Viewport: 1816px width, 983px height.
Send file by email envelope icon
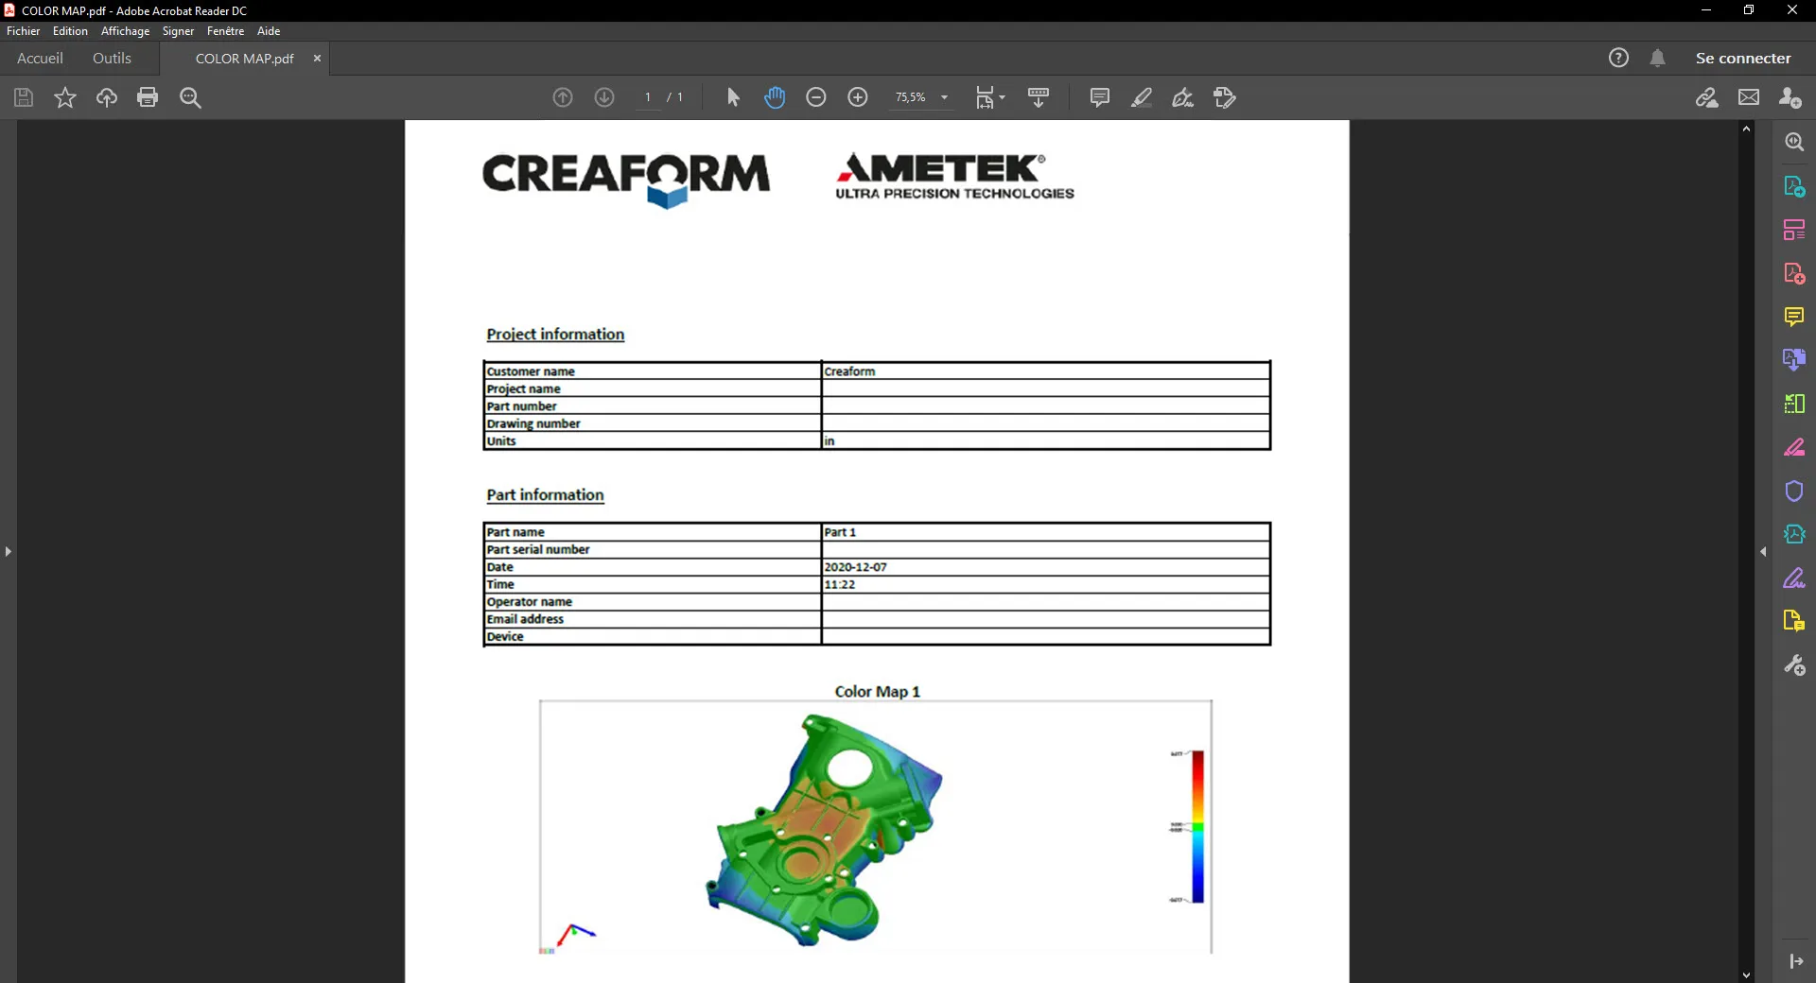(1749, 97)
